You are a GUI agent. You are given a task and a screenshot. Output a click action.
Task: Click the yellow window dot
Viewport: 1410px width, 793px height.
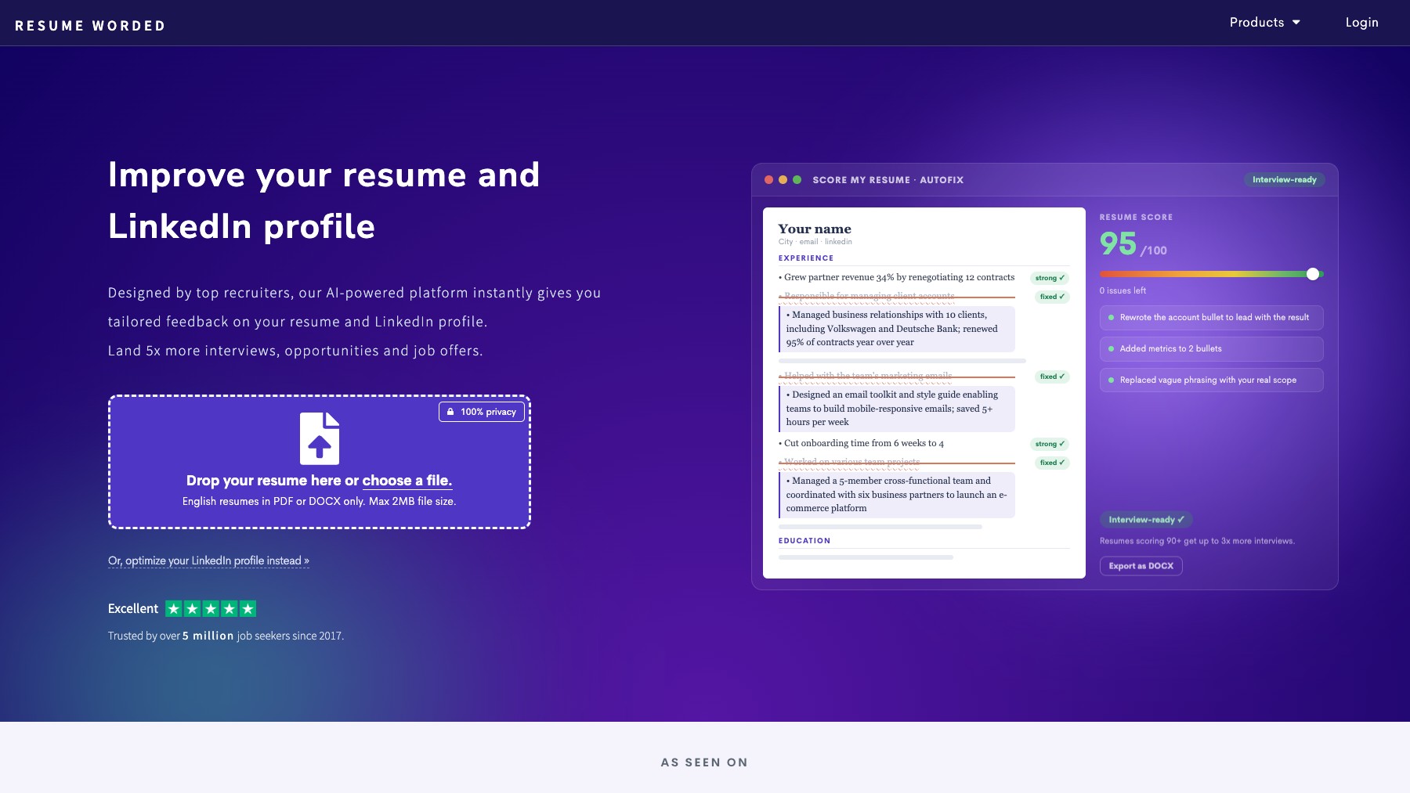pyautogui.click(x=783, y=180)
